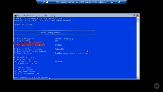This screenshot has width=163, height=92.
Task: Click the 'Windows Update Settings:' line
Action: [28, 49]
